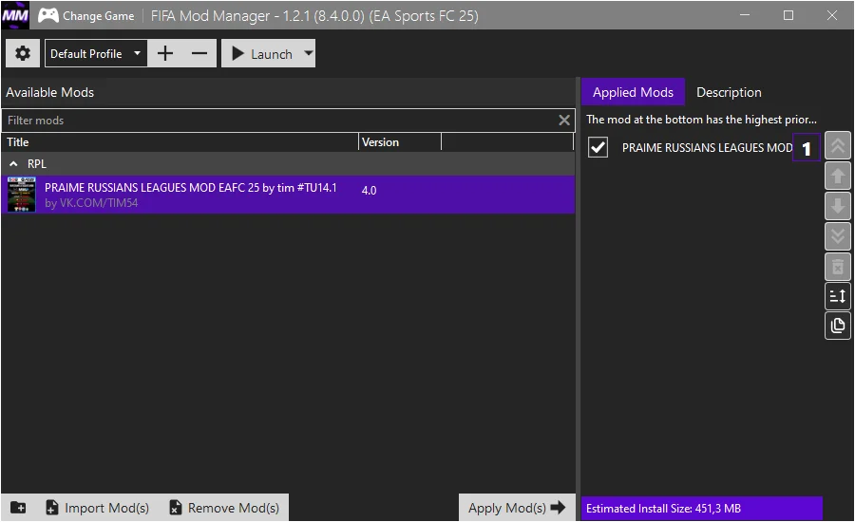This screenshot has width=855, height=522.
Task: Collapse the RPL group
Action: point(13,164)
